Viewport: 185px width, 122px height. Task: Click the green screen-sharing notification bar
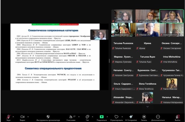point(46,24)
